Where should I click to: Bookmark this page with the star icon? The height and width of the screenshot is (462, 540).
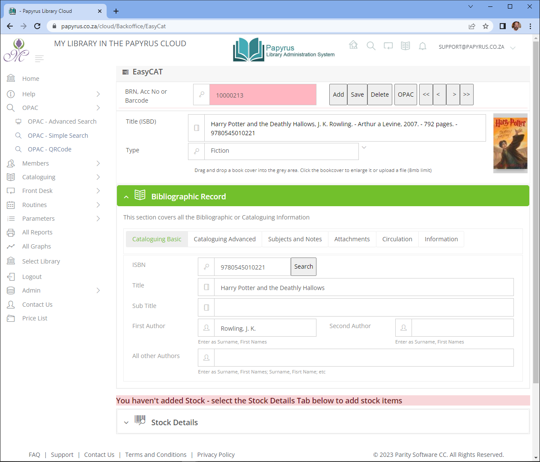click(x=486, y=26)
